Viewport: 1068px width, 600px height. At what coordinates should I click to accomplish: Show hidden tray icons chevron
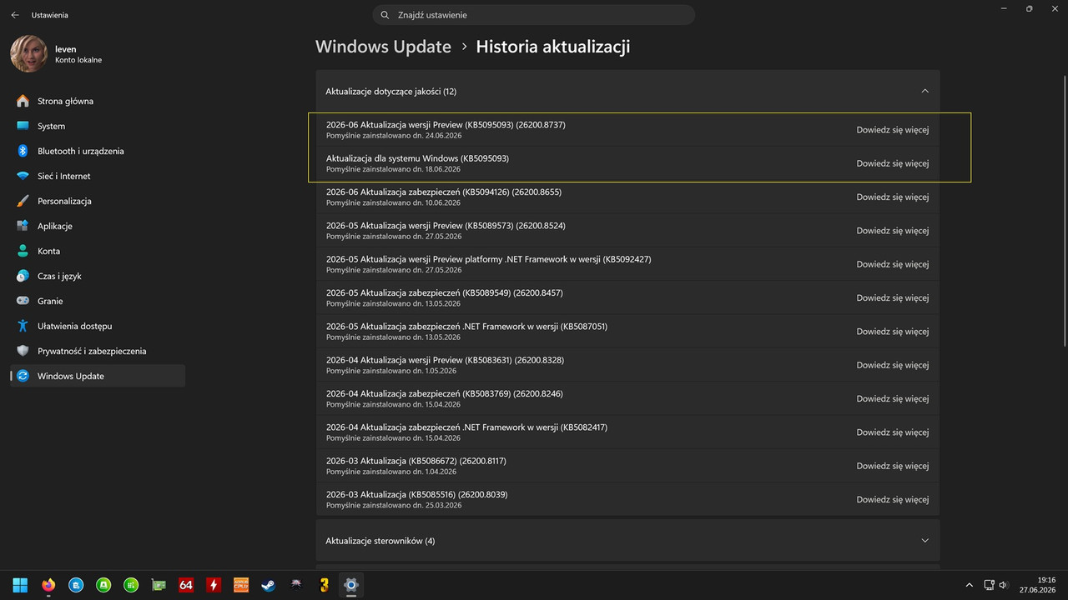[x=969, y=585]
